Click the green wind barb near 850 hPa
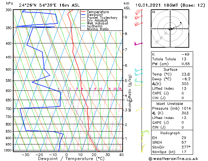The width and height of the screenshot is (208, 161). click(x=143, y=133)
